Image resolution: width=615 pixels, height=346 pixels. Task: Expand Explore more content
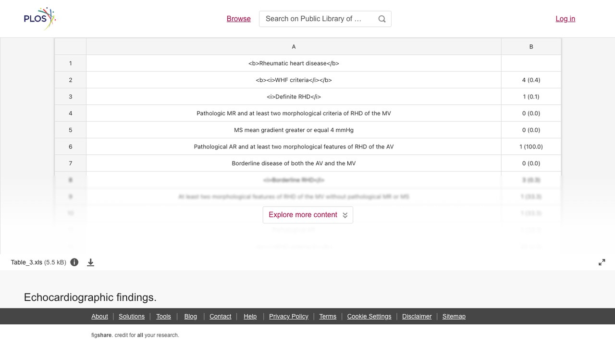click(x=308, y=215)
